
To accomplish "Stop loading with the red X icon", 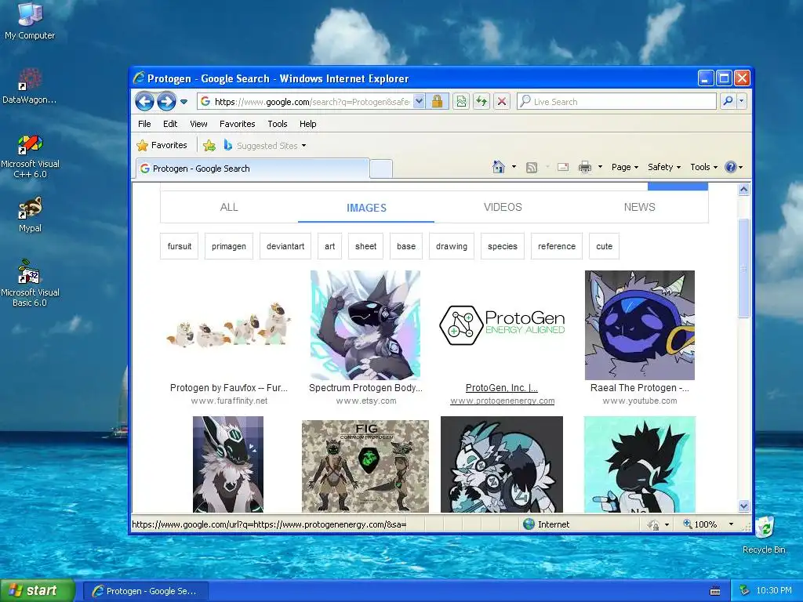I will click(502, 101).
